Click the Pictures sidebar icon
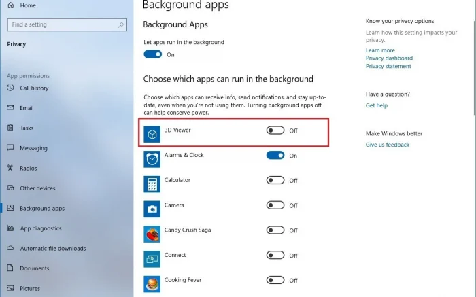 pyautogui.click(x=10, y=288)
